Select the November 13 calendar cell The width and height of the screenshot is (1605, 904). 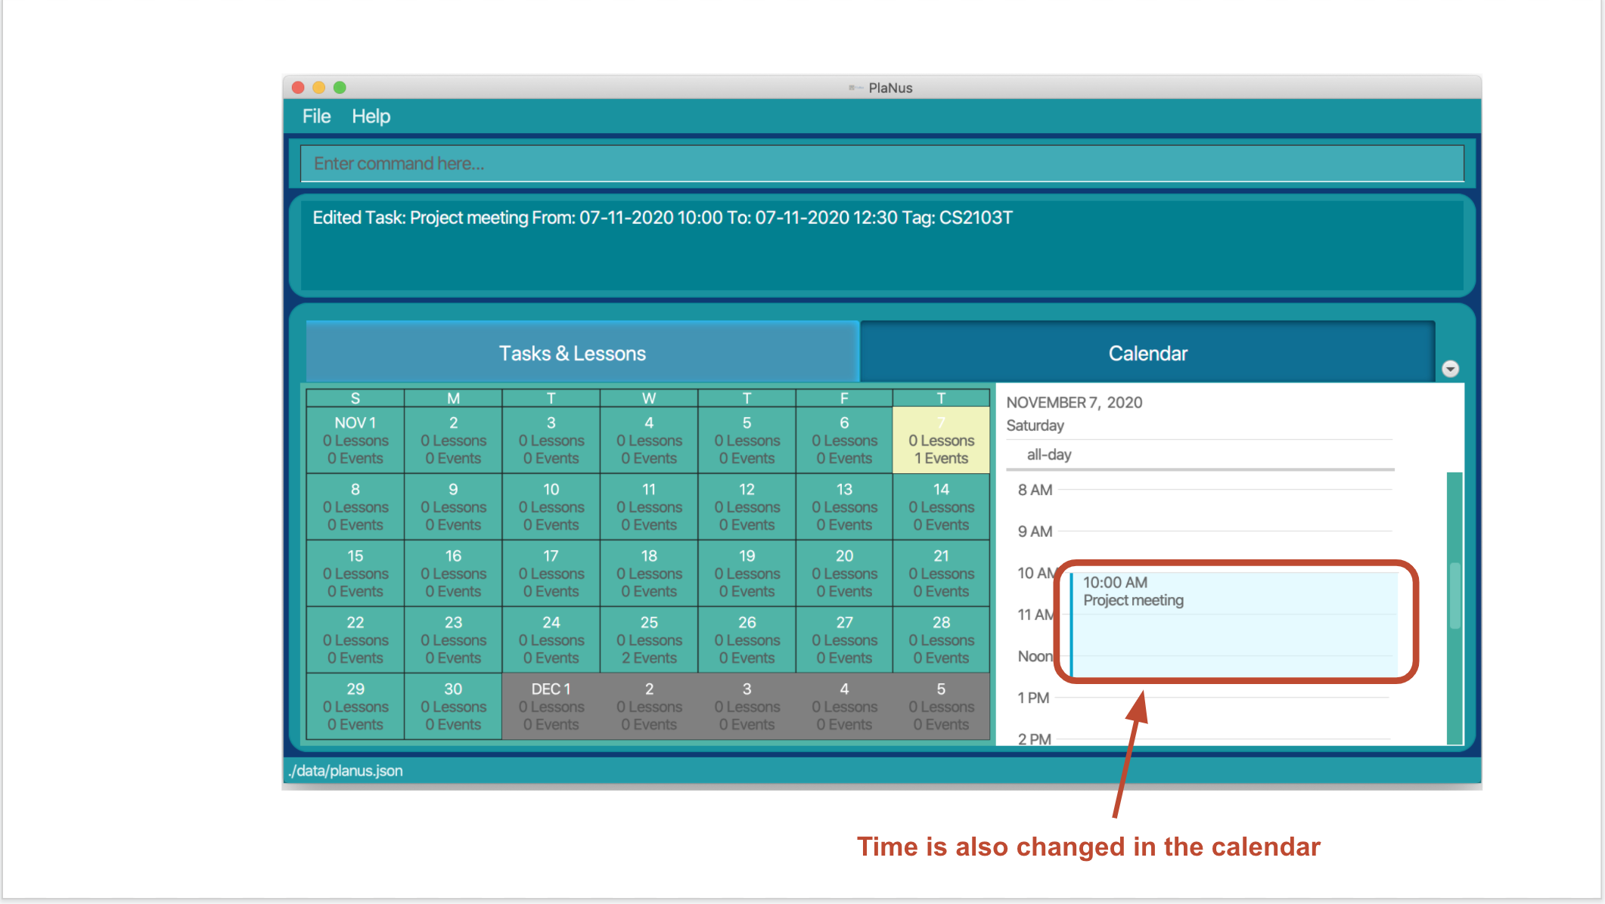point(844,506)
